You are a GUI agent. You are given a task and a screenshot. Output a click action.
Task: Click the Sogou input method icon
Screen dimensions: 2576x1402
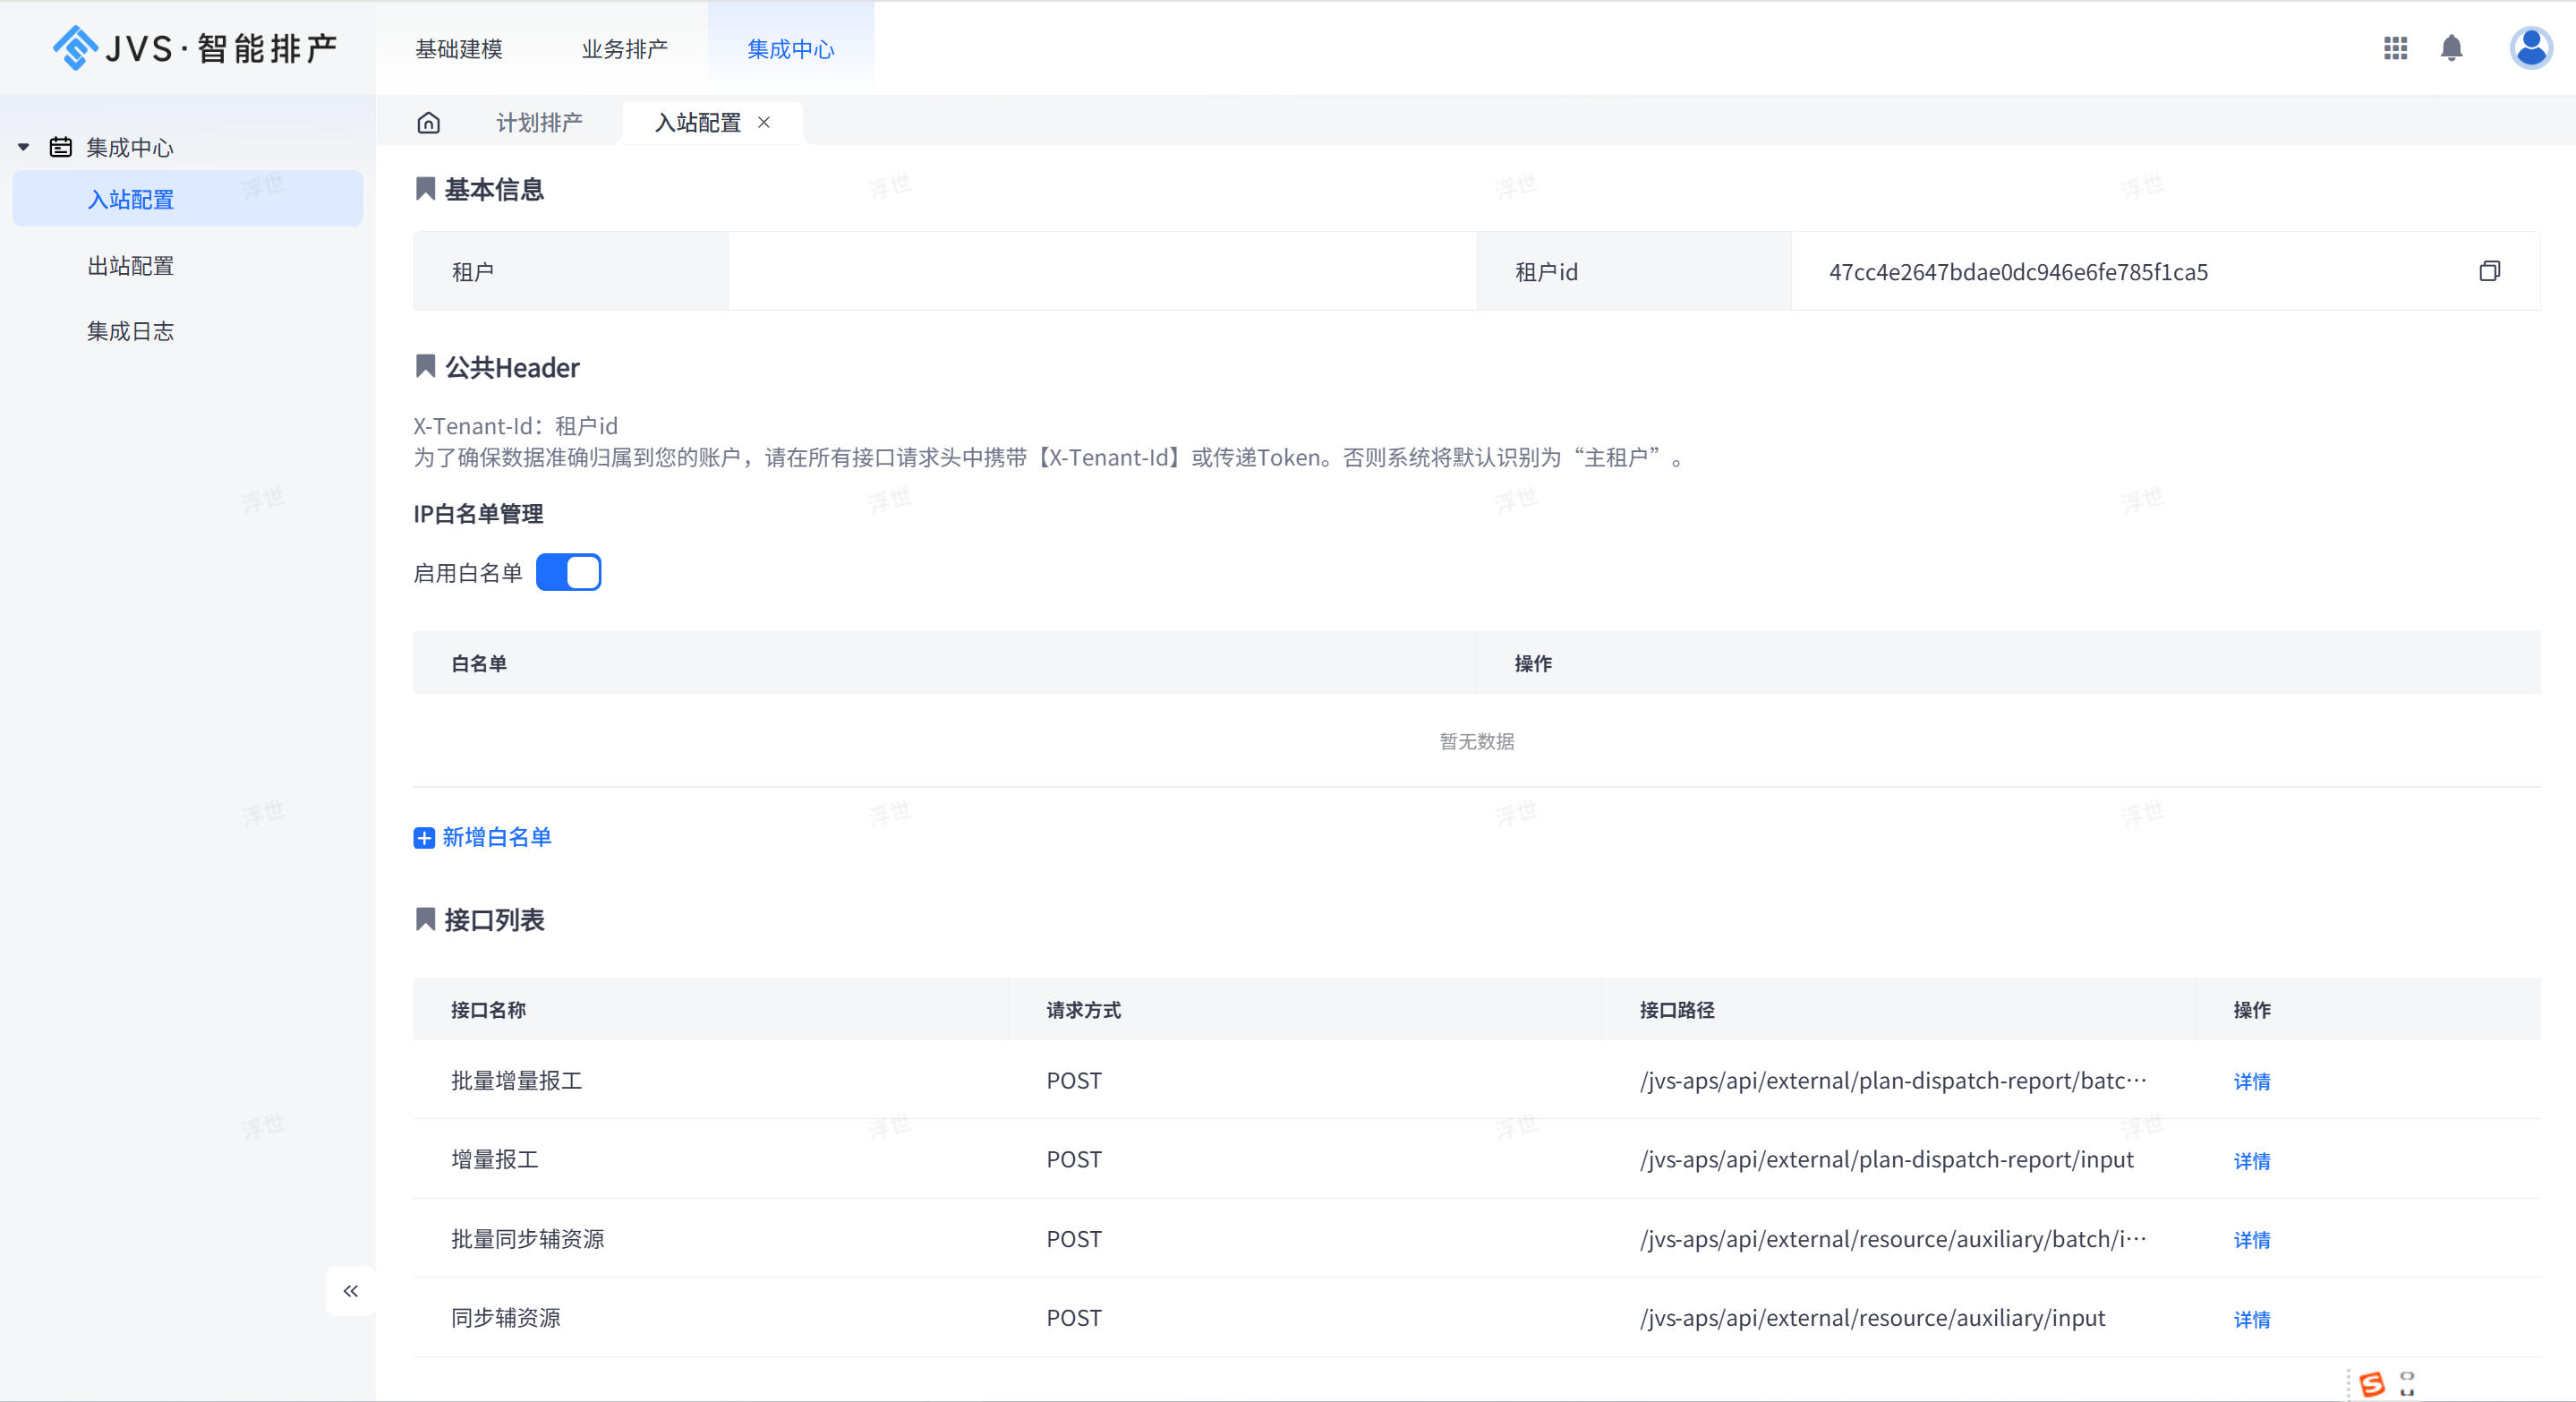[x=2371, y=1384]
